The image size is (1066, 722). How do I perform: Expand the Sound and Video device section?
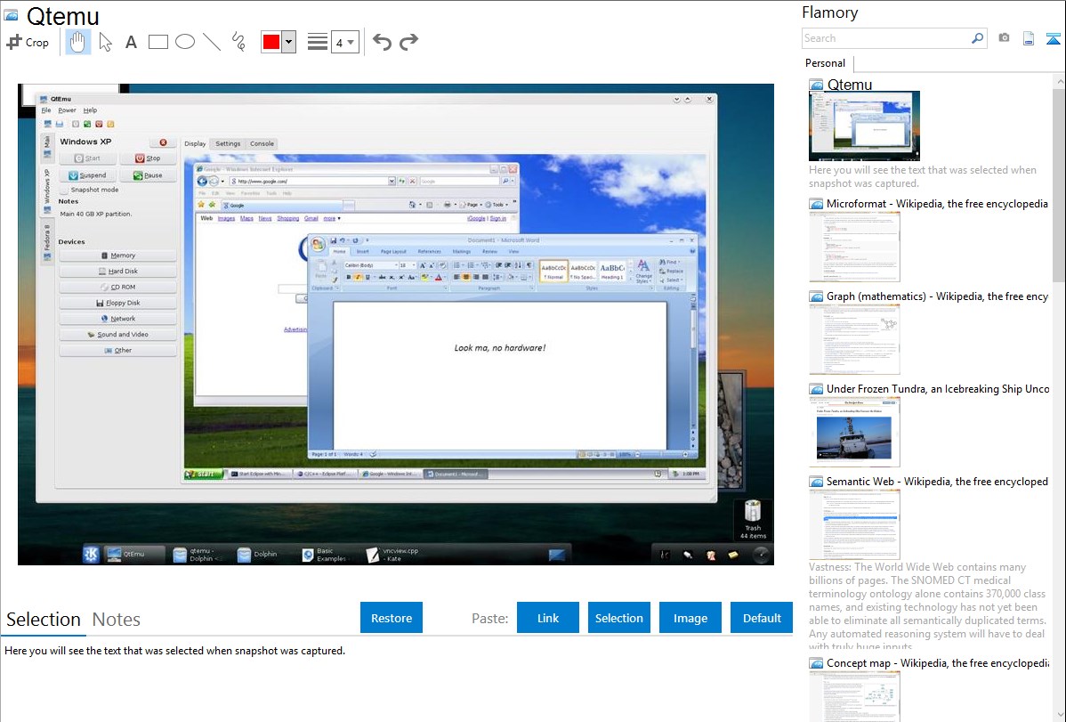(117, 335)
